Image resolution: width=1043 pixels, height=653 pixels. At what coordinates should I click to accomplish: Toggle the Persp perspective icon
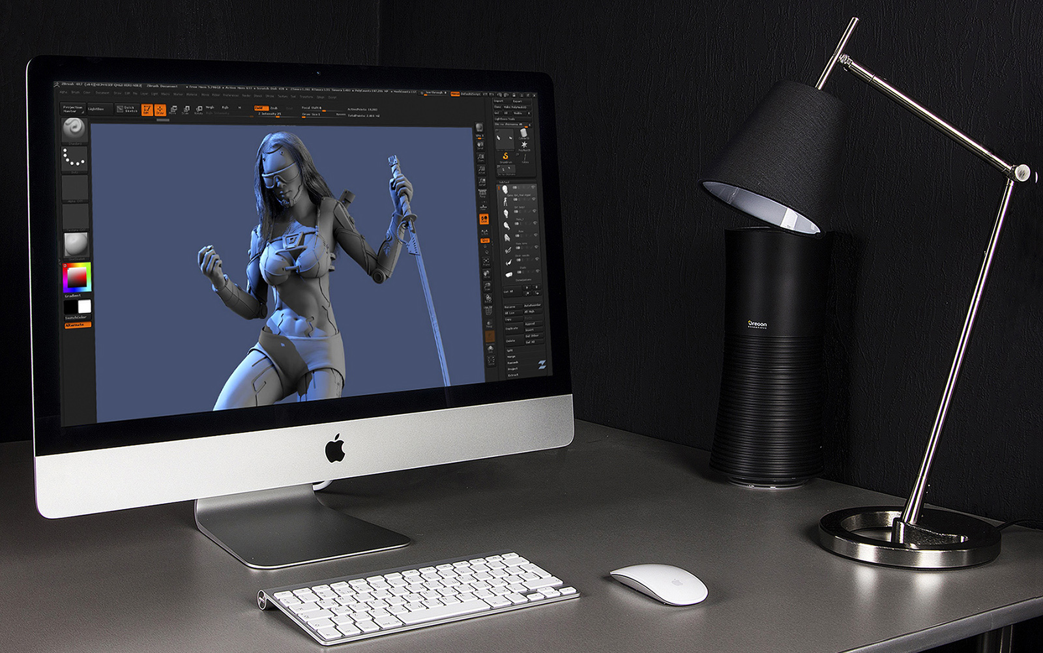(483, 193)
